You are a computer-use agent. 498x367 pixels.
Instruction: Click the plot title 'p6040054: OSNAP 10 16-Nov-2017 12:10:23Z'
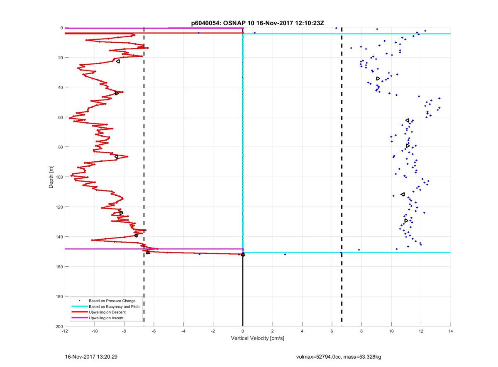point(257,24)
